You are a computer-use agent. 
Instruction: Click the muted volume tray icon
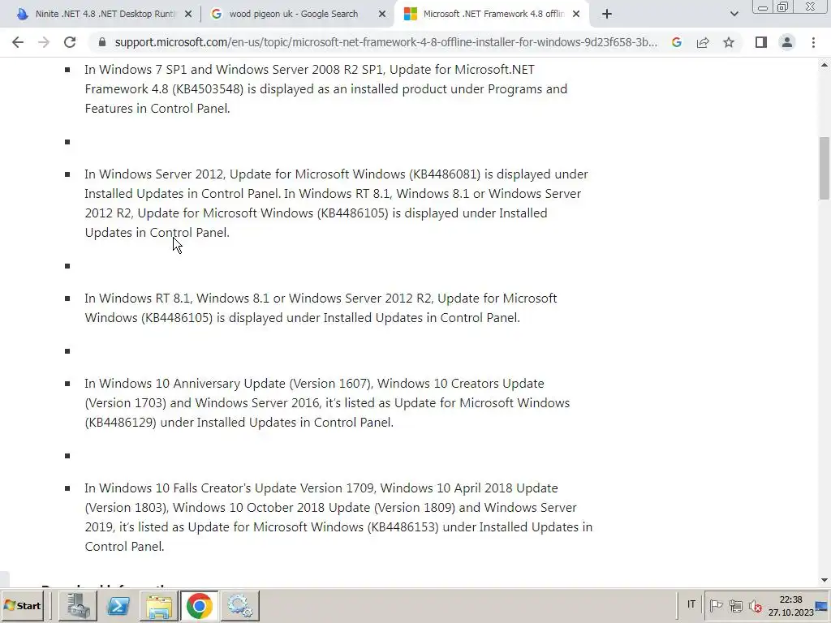point(756,605)
